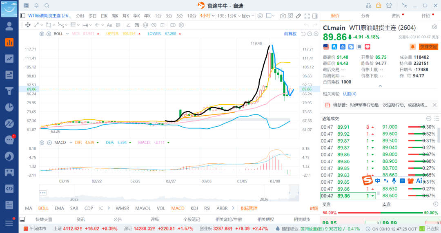Expand the BOLL indicator dropdown arrow
This screenshot has height=233, width=441.
coord(67,34)
